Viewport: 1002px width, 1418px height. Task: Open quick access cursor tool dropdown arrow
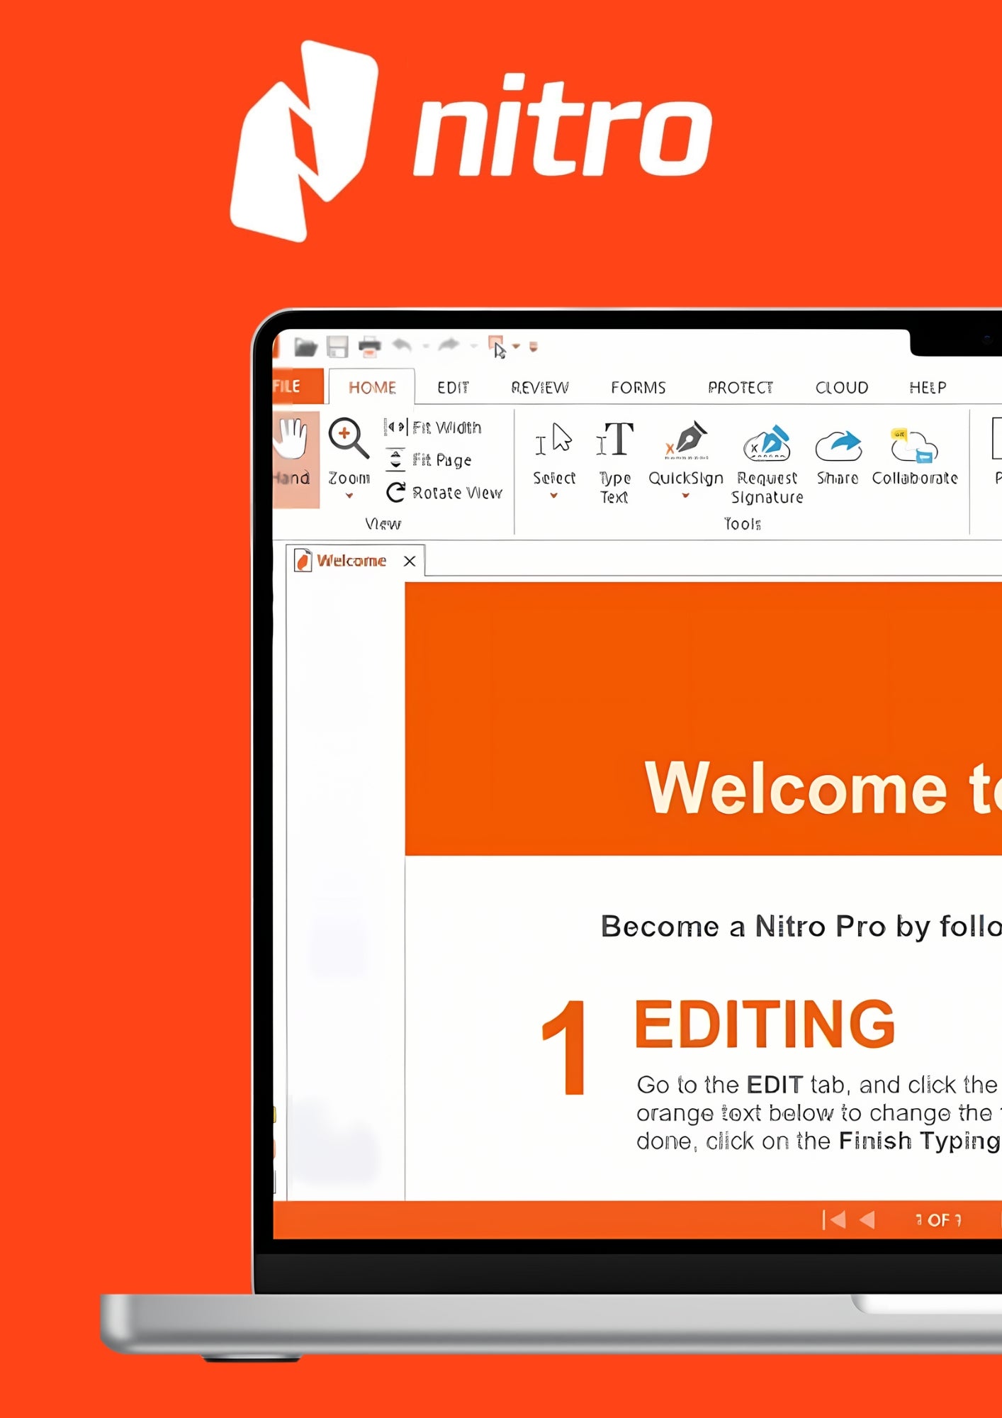tap(517, 347)
